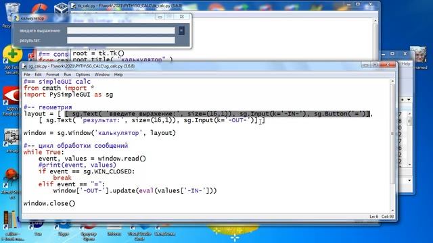Open the Visual Studio Code desktop icon
This screenshot has width=433, height=243.
point(139,231)
